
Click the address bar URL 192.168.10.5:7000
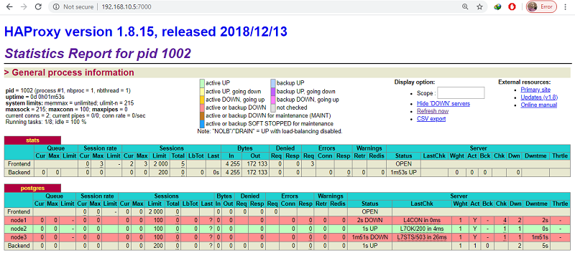click(126, 7)
